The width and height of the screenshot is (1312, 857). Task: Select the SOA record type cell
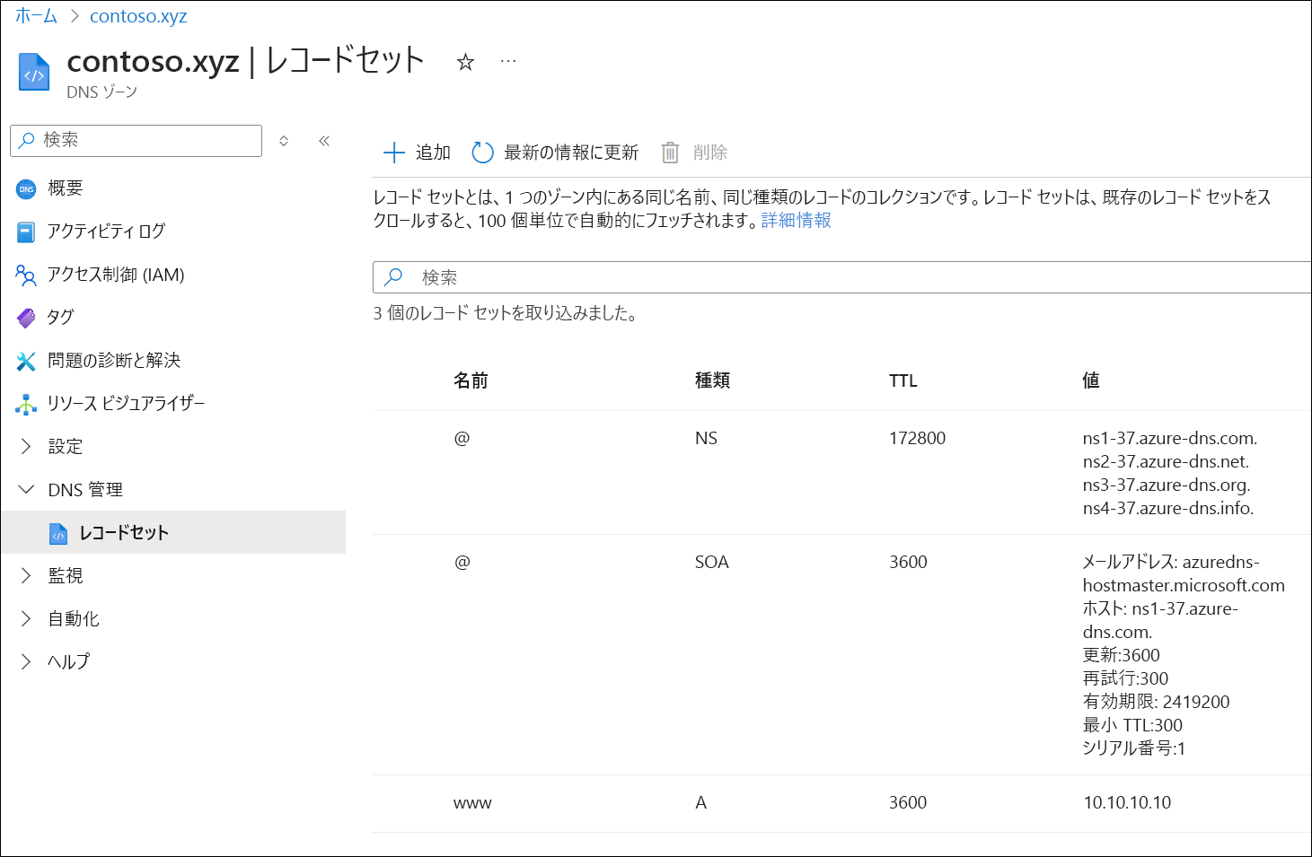click(712, 562)
